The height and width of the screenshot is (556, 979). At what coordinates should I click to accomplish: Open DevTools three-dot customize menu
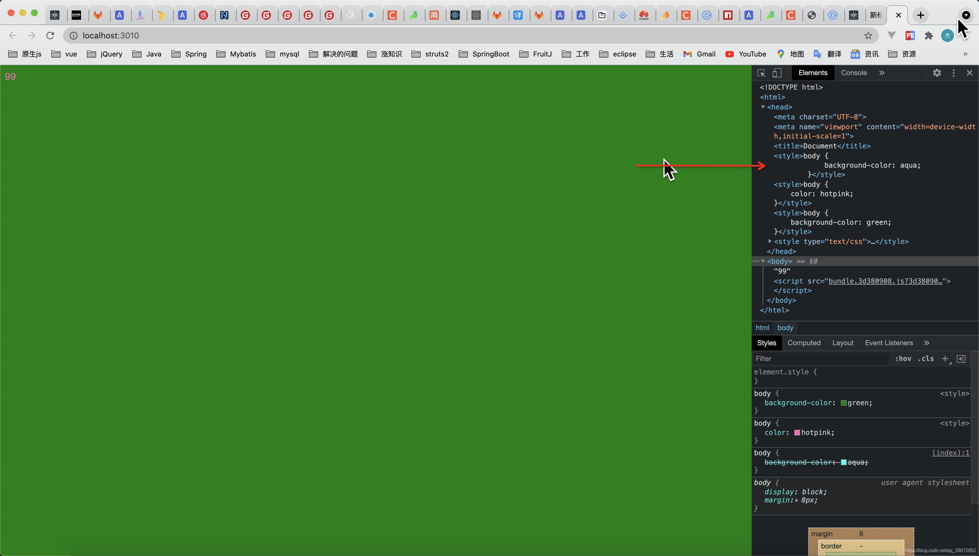point(953,73)
